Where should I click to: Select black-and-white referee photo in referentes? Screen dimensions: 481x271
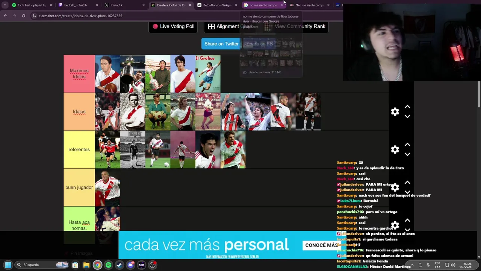coord(133,149)
